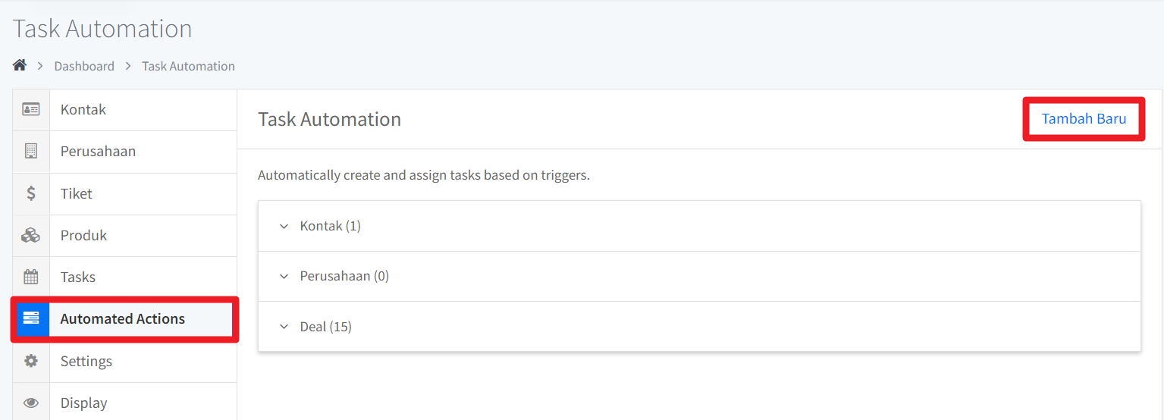Expand the Kontak (1) chevron
Screen dimensions: 1164x420
point(284,226)
